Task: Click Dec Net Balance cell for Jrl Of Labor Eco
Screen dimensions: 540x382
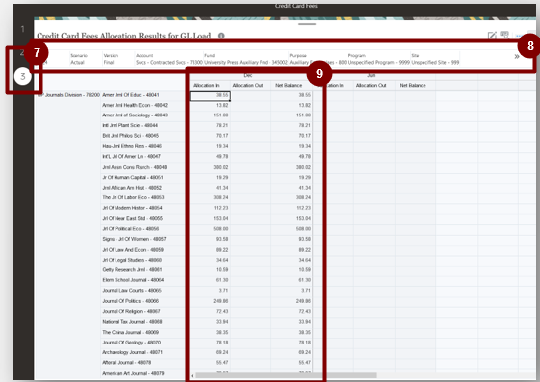Action: [x=292, y=197]
